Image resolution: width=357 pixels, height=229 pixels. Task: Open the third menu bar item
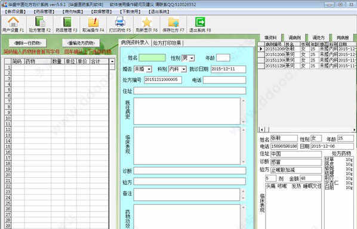pyautogui.click(x=73, y=11)
